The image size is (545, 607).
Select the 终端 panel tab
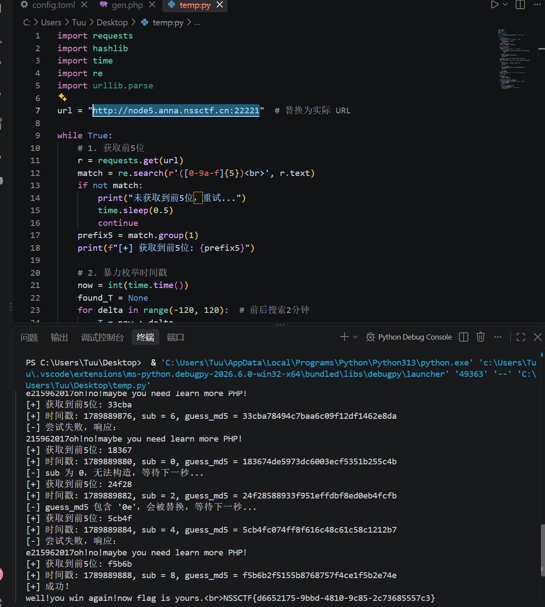click(x=145, y=337)
